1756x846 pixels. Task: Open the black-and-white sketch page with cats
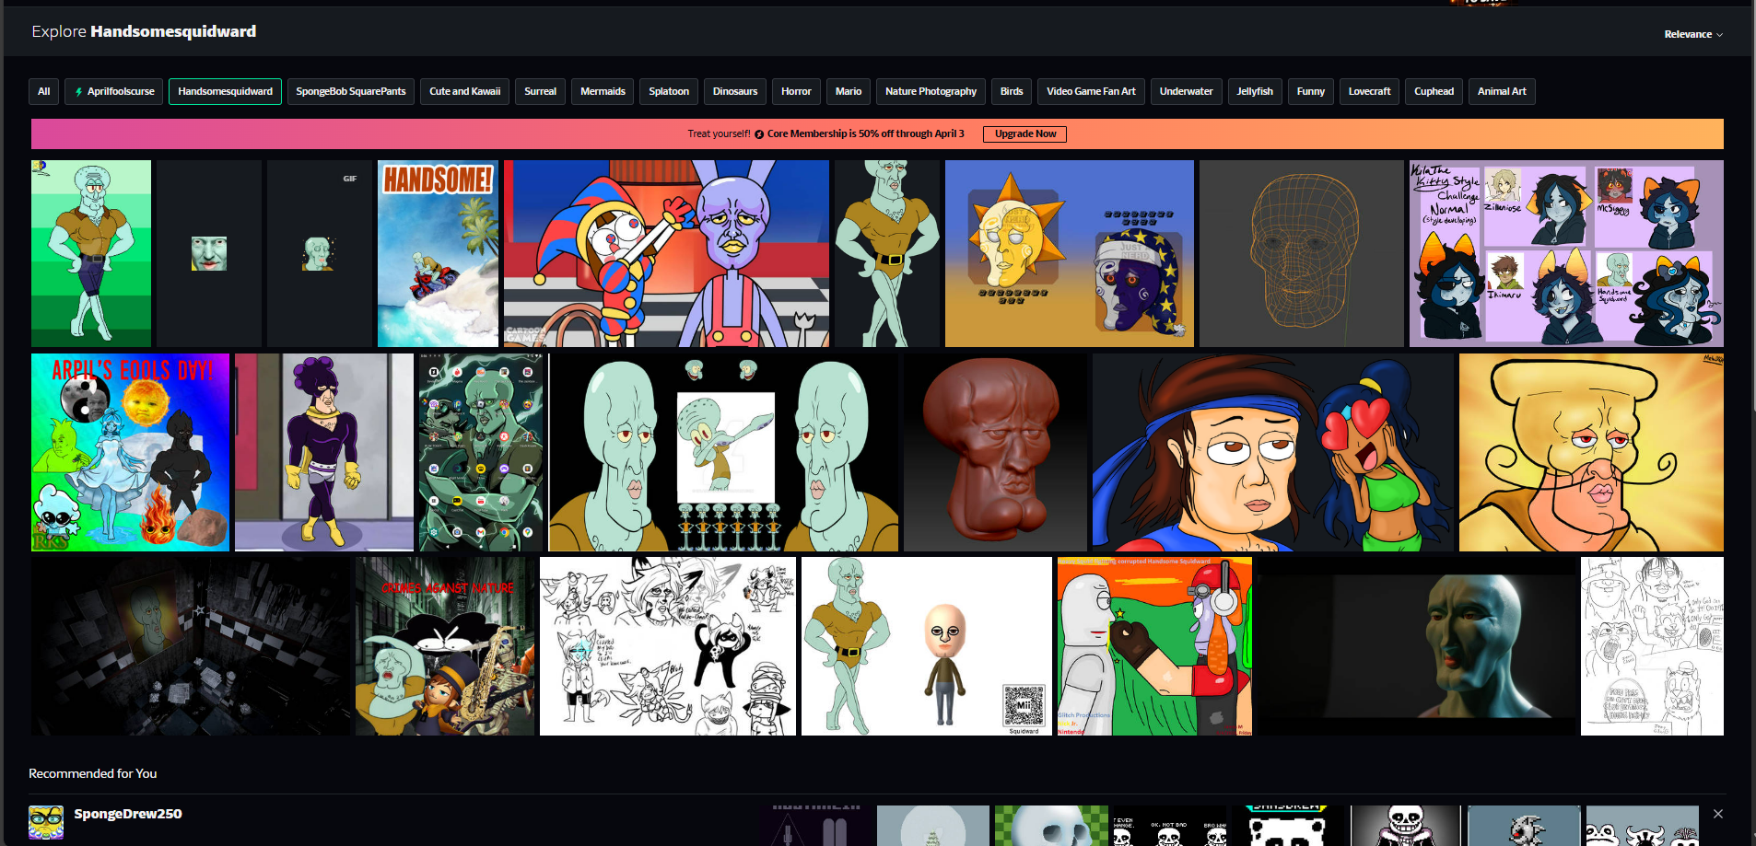tap(668, 645)
